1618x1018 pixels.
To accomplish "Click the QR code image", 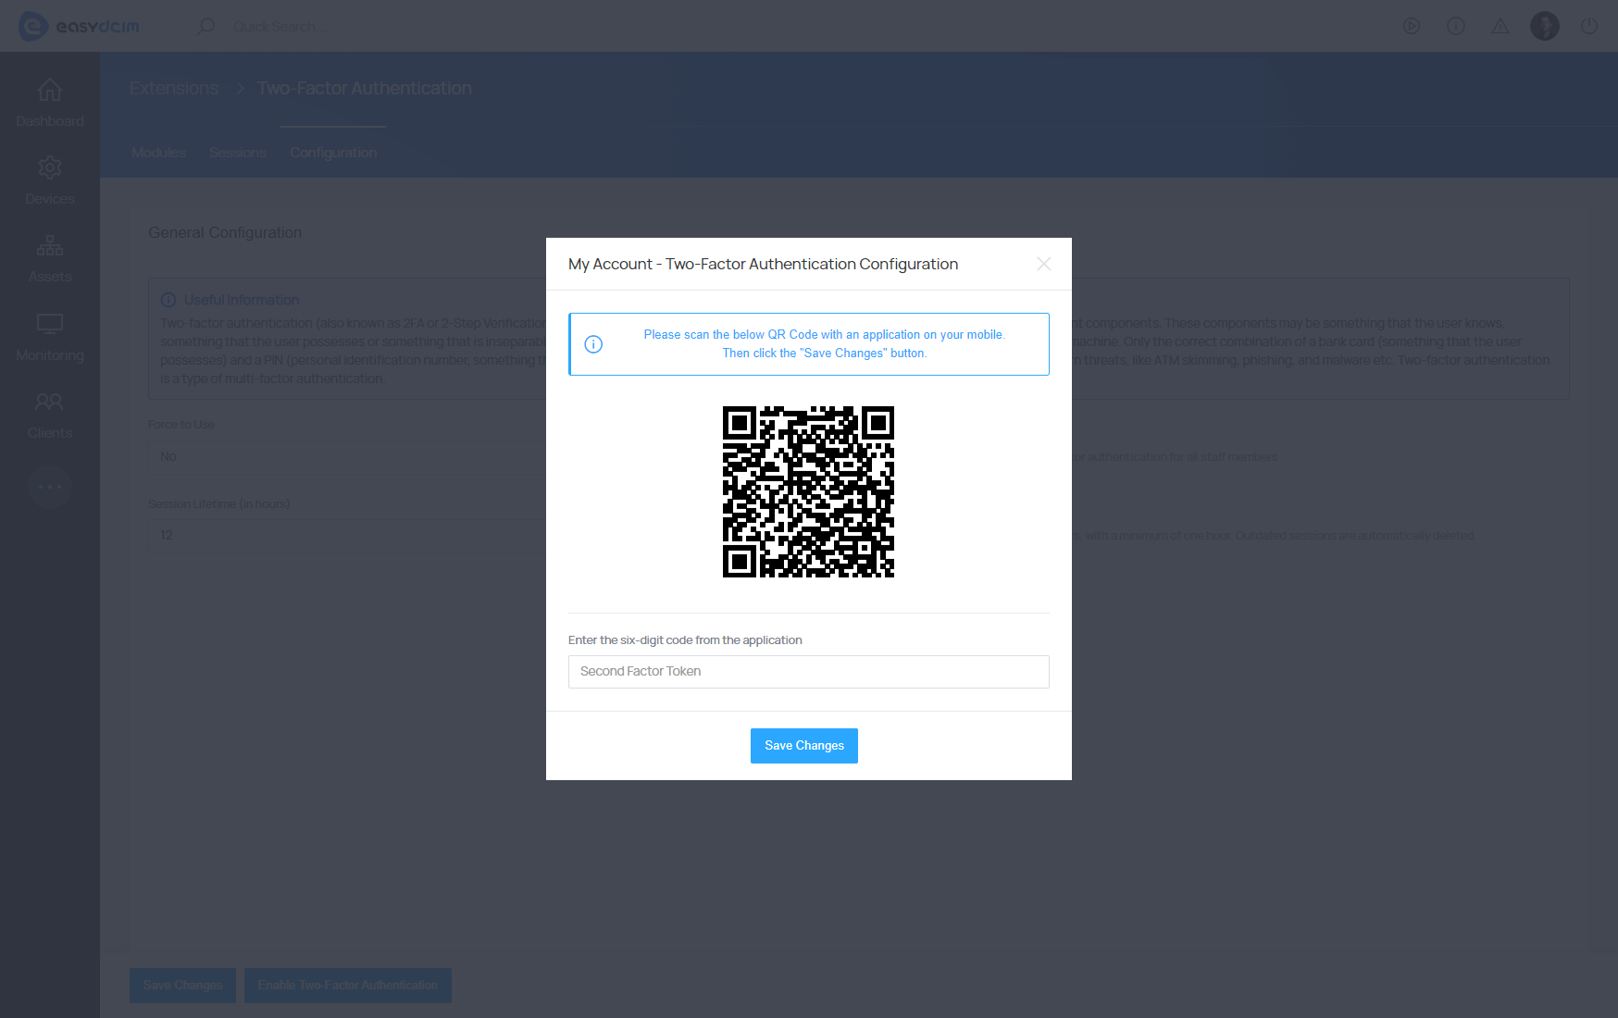I will click(x=808, y=491).
